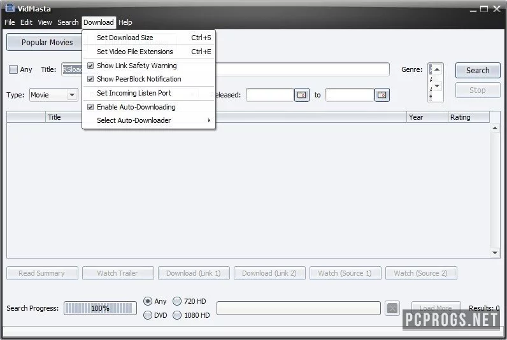
Task: Choose Set Incoming Listen Port
Action: (x=149, y=93)
